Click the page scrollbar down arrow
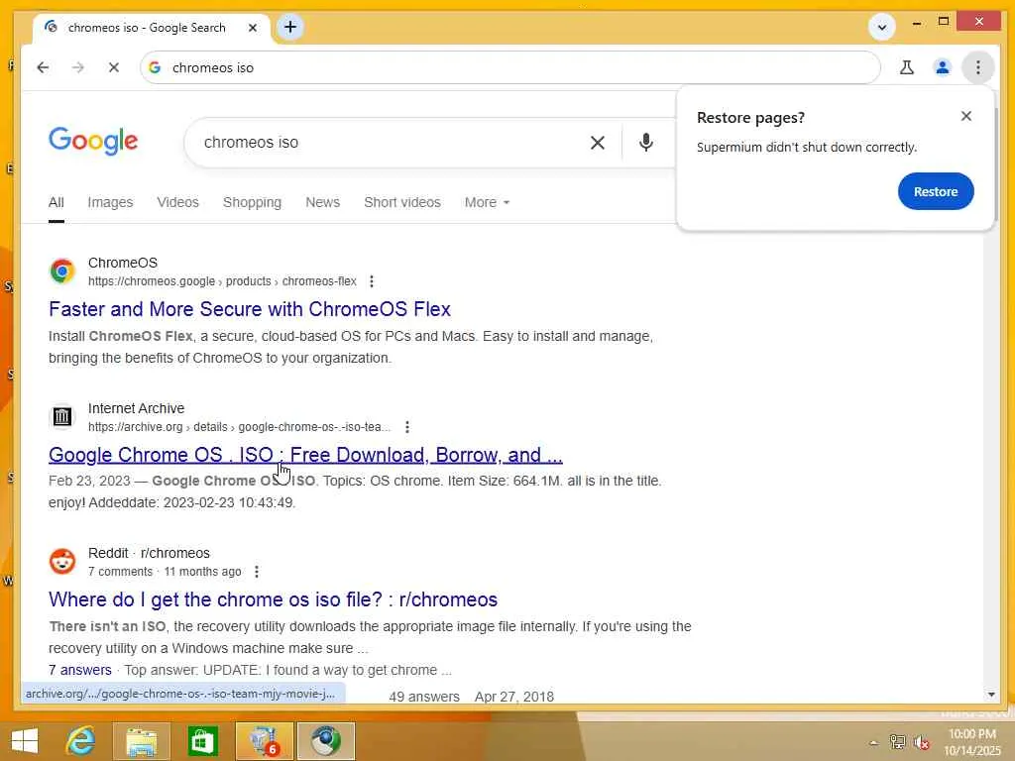The image size is (1015, 761). (991, 695)
